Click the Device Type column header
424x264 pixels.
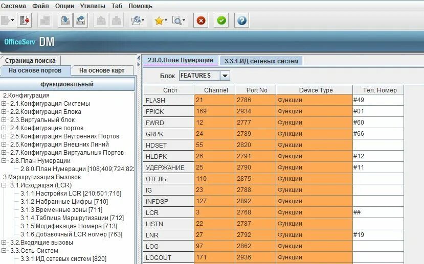315,90
